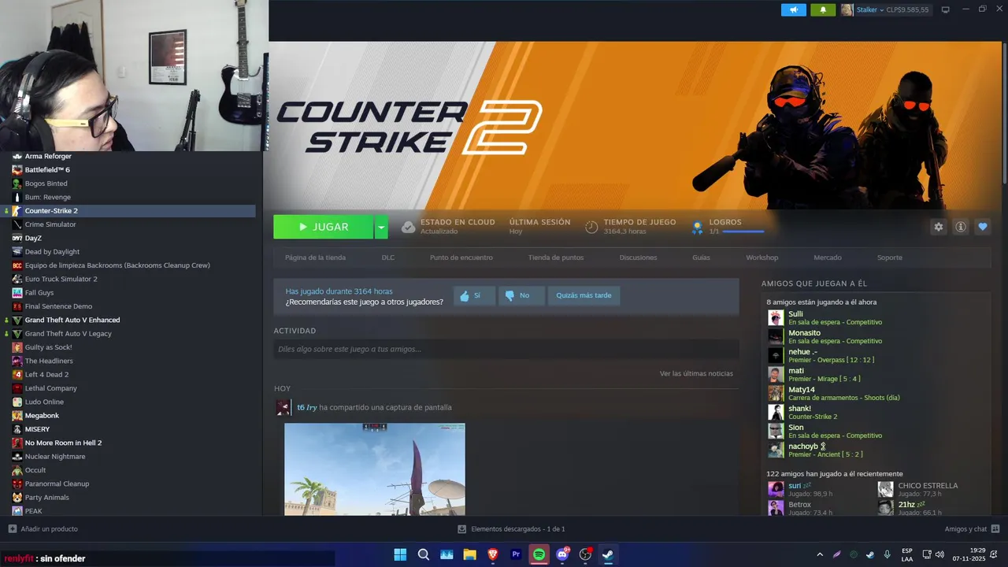Open Amigos y chat panel

click(972, 529)
